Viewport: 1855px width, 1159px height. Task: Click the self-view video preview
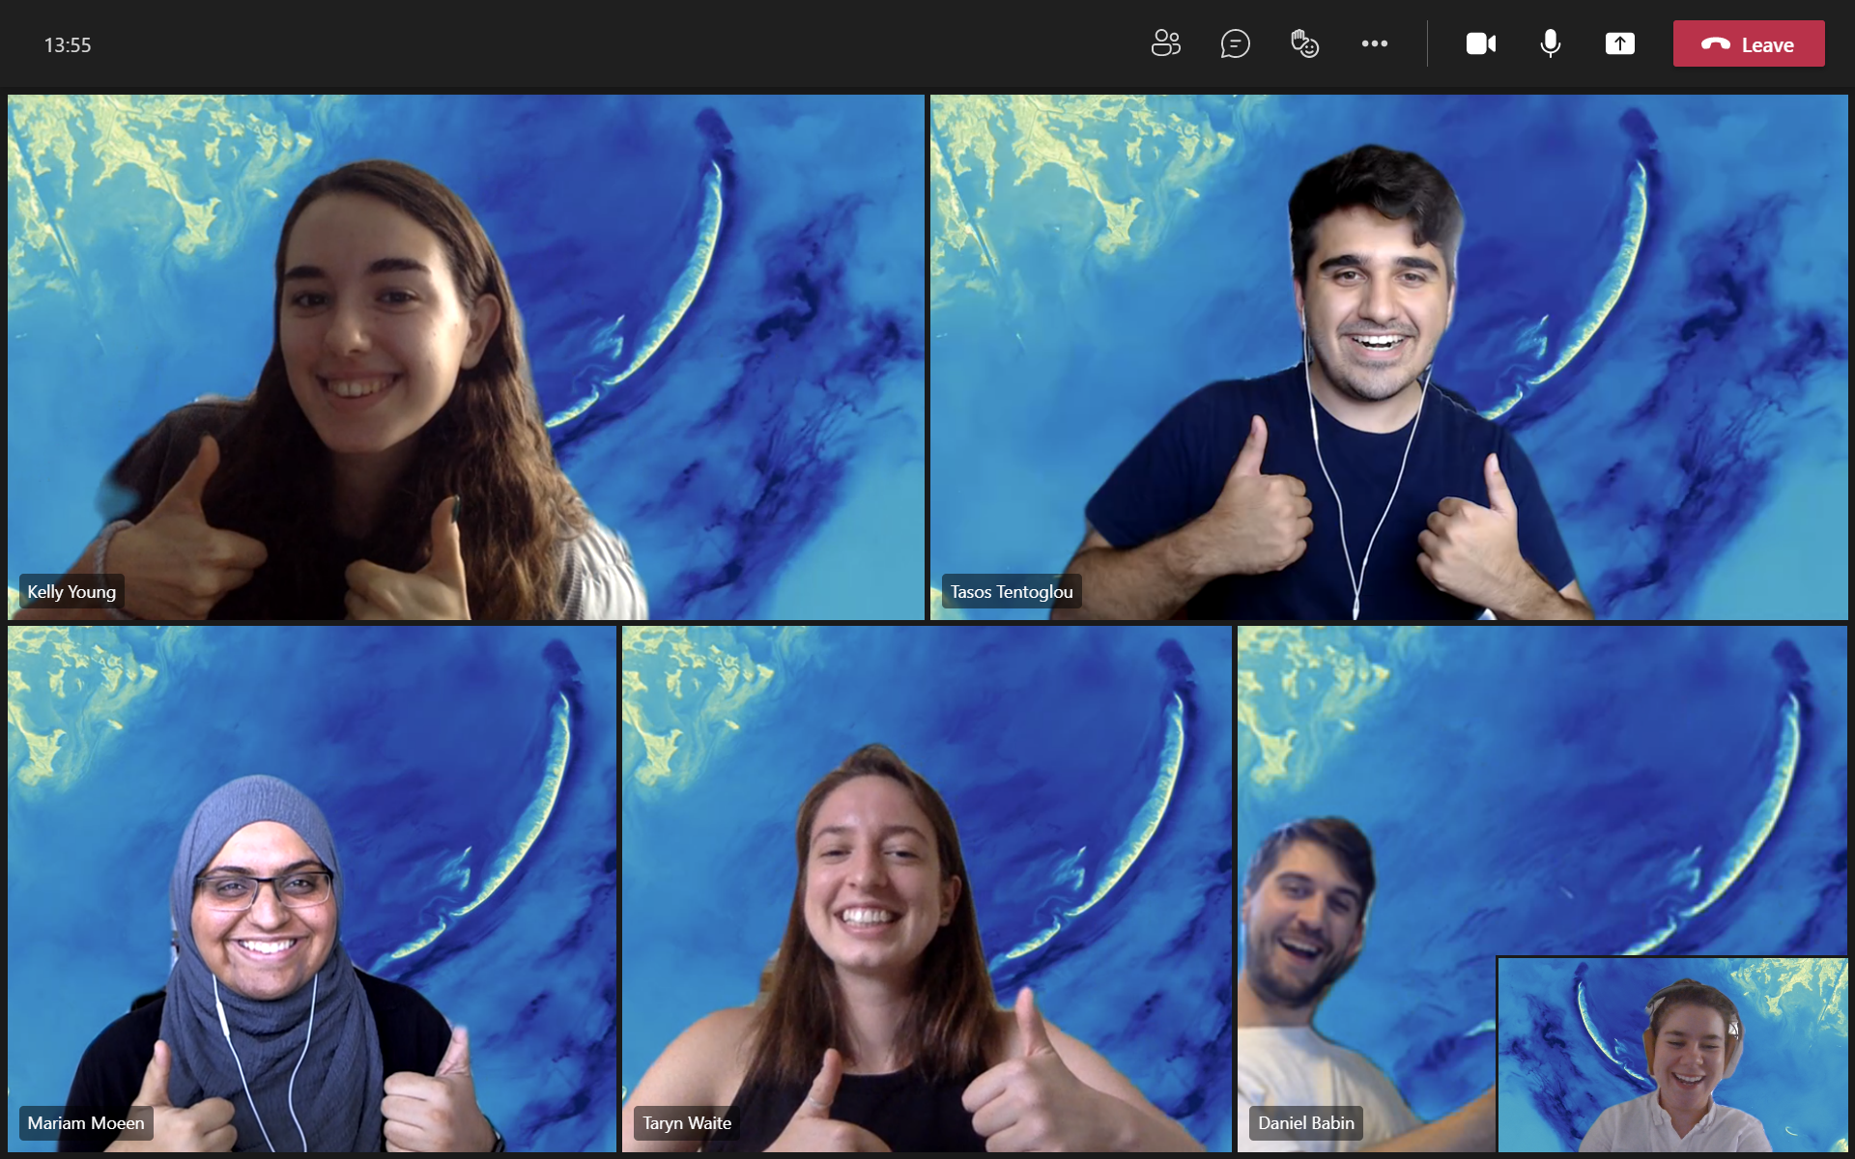click(x=1672, y=1055)
